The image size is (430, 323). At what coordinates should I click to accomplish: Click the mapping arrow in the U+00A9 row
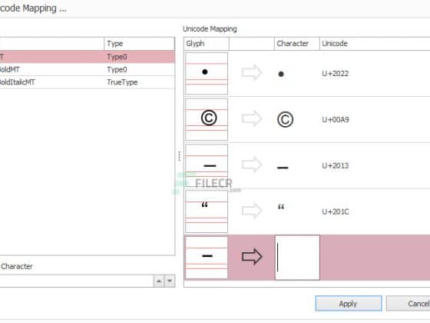252,118
